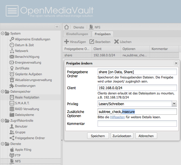181x165 pixels.
Task: Open RAID Verwaltung in sidebar
Action: pos(27,109)
